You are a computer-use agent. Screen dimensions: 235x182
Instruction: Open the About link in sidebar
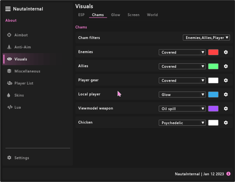click(x=11, y=20)
